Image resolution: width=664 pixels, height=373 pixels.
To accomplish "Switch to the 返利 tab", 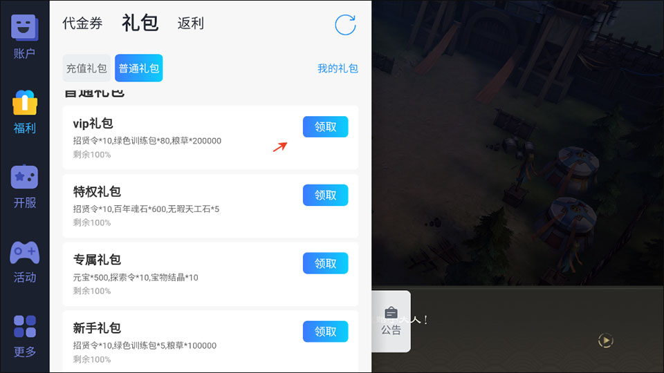I will pos(191,23).
